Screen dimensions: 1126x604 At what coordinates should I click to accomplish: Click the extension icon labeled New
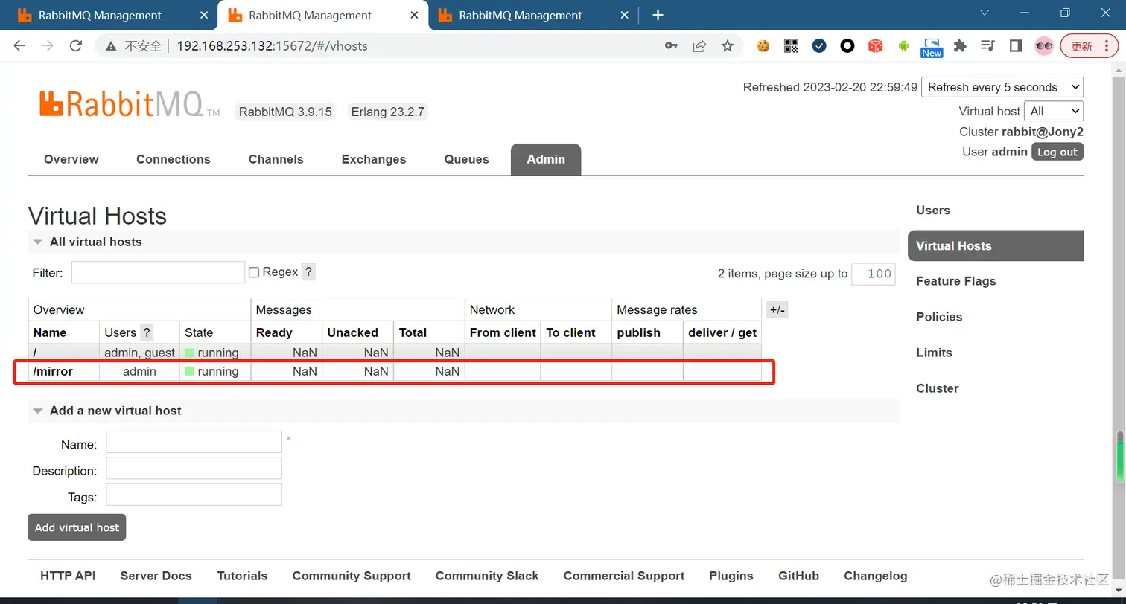932,48
